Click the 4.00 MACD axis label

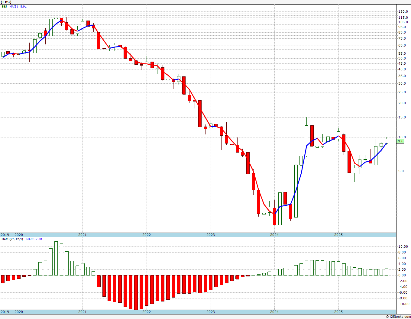[x=402, y=264]
